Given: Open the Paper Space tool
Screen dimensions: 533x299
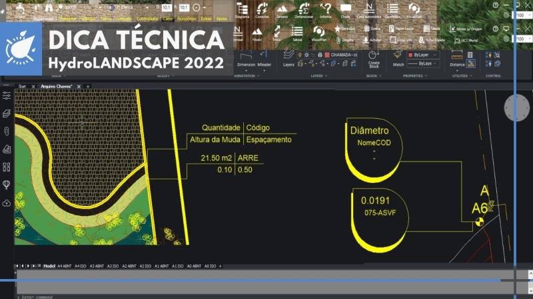Looking at the screenshot, I should coord(400,29).
